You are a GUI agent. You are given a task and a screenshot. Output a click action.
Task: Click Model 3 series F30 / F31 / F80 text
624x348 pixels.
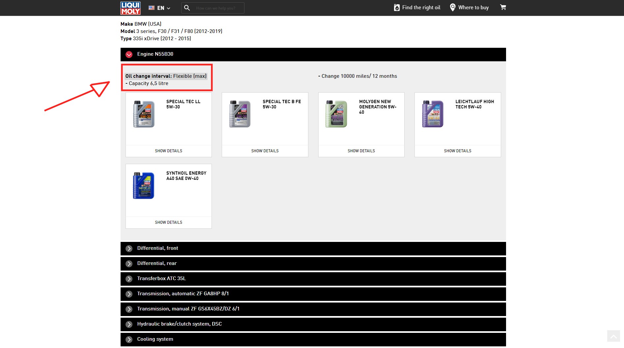[x=171, y=31]
